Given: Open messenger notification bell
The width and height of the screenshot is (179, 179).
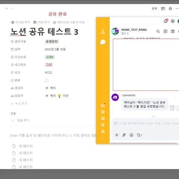Looking at the screenshot, I should 166,21.
